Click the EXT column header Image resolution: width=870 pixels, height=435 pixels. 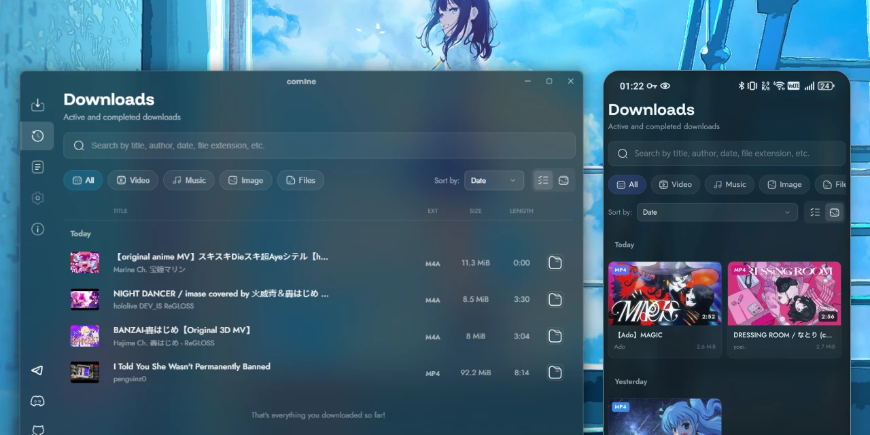(433, 211)
